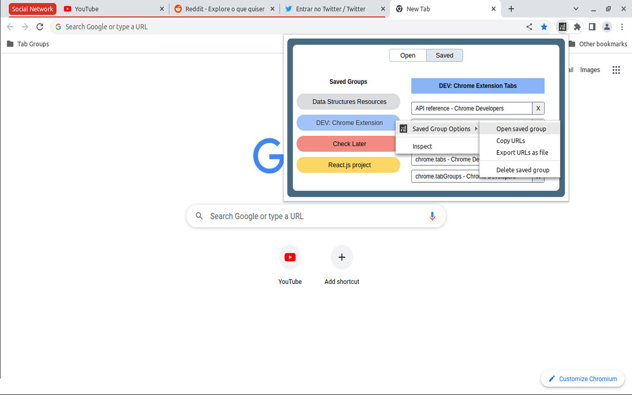
Task: Close the New Tab tab
Action: pos(493,9)
